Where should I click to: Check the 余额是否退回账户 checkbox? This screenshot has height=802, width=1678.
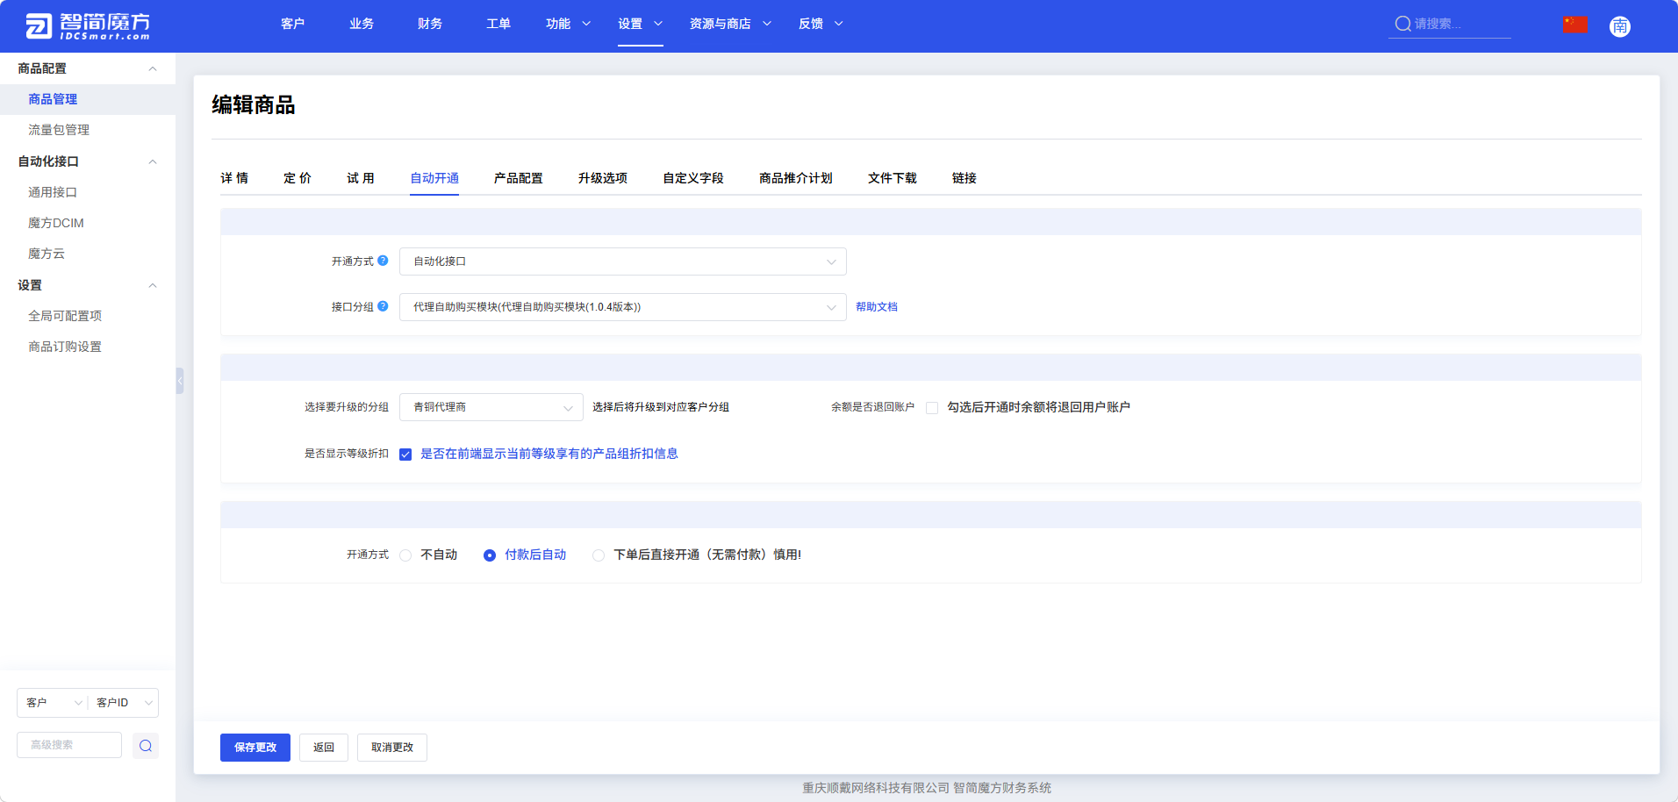pyautogui.click(x=932, y=408)
